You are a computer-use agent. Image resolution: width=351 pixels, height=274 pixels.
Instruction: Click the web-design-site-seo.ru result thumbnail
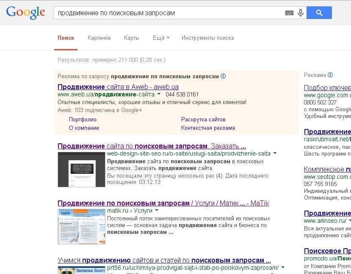pyautogui.click(x=81, y=170)
